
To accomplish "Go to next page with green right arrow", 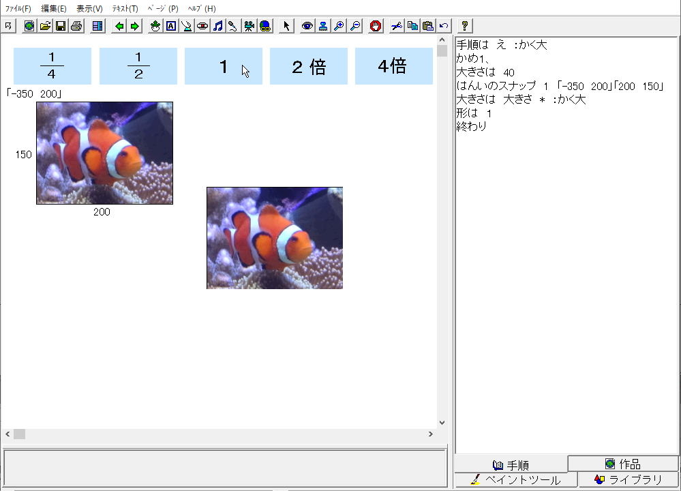I will click(135, 26).
